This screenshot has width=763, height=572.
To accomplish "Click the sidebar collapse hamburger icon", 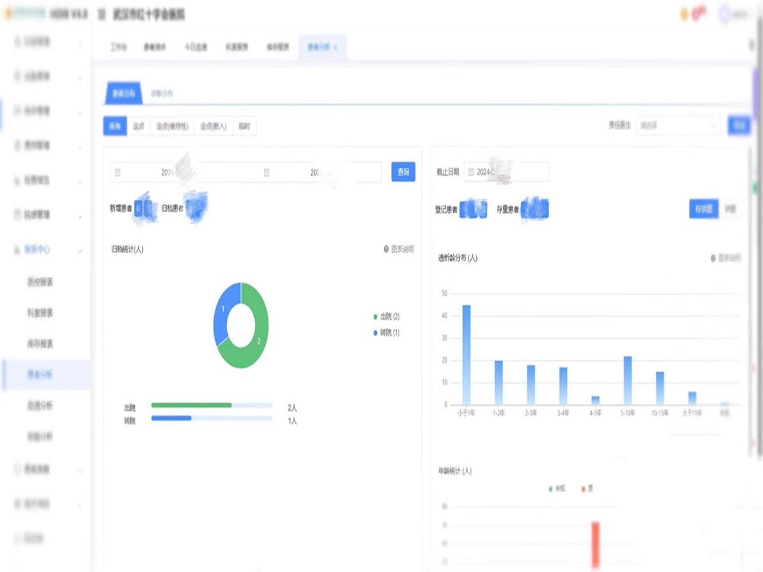I will (x=102, y=15).
